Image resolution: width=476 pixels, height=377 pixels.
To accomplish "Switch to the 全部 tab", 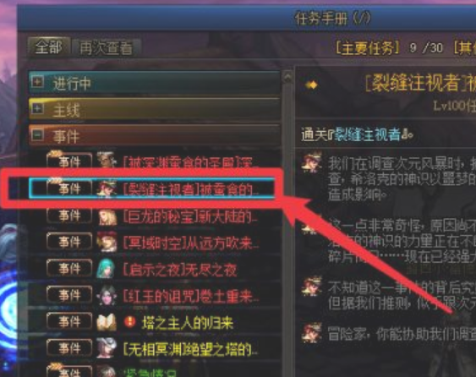I will 49,47.
